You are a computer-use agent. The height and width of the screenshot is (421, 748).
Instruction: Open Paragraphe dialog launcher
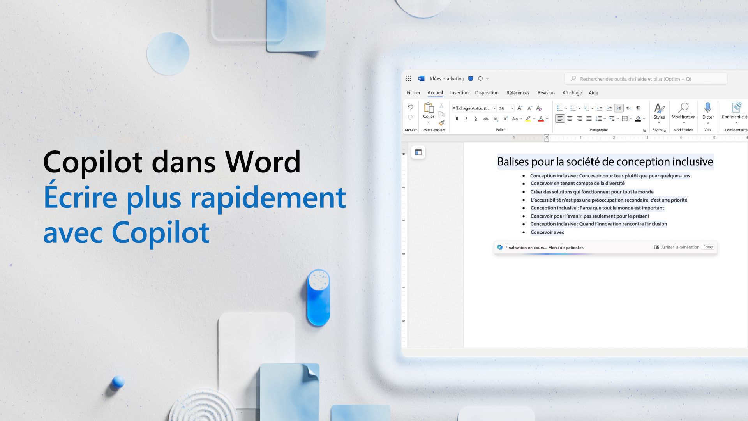click(644, 130)
